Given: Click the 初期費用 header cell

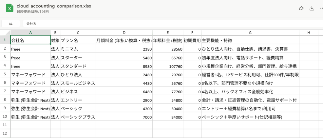Looking at the screenshot, I should pyautogui.click(x=192, y=40).
